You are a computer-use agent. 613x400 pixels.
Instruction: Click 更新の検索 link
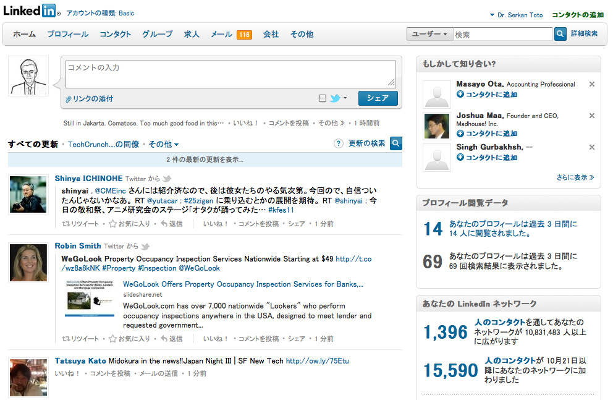point(366,143)
